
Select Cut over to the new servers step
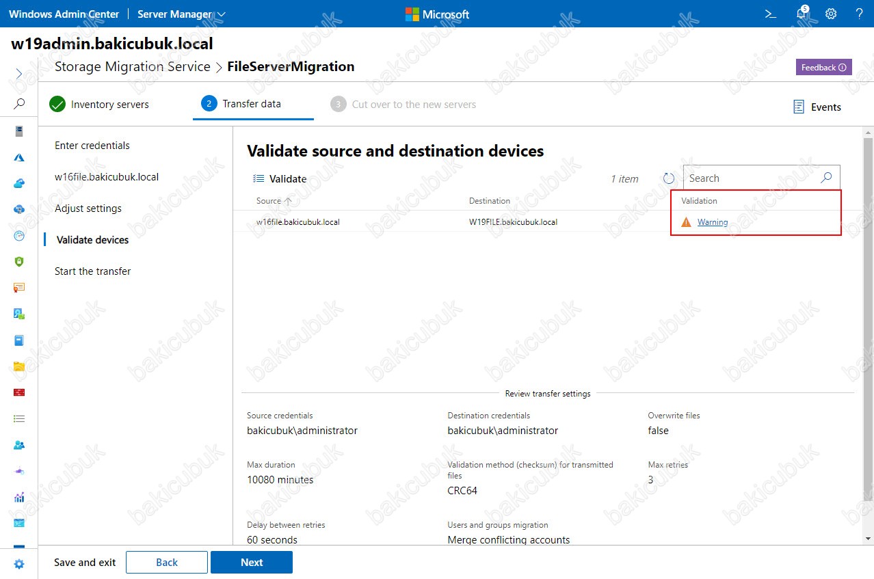click(x=403, y=104)
